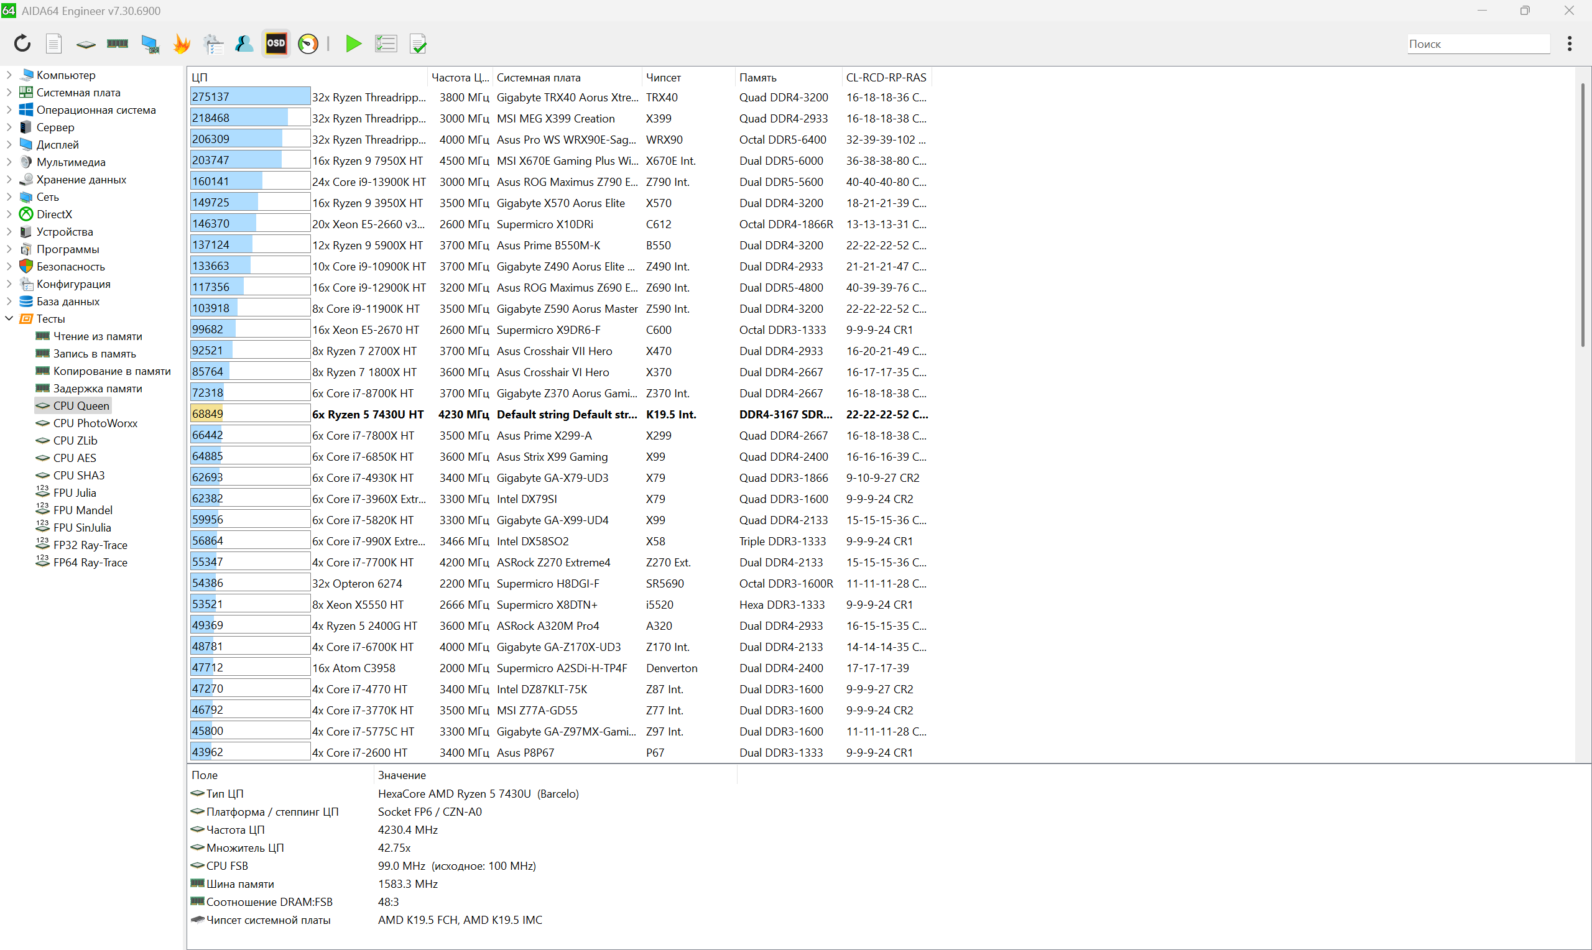Open the benchmark checklist options icon

point(386,44)
